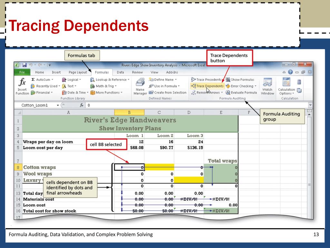Click Trace Dependents button
The width and height of the screenshot is (330, 248).
click(207, 86)
